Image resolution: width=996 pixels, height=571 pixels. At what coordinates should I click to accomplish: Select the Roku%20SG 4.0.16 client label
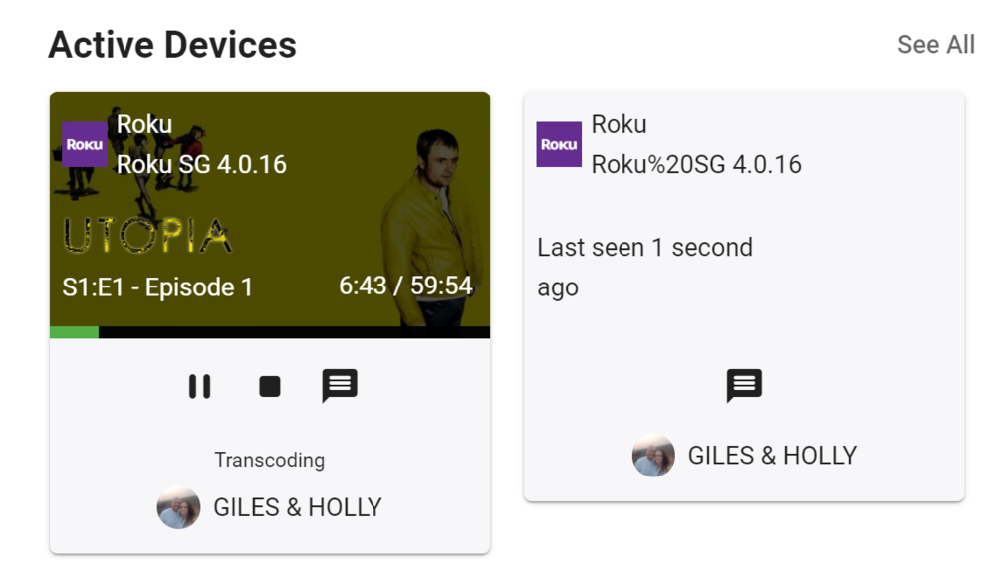click(x=696, y=164)
